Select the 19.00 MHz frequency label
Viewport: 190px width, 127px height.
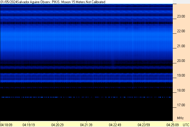[x=181, y=75]
